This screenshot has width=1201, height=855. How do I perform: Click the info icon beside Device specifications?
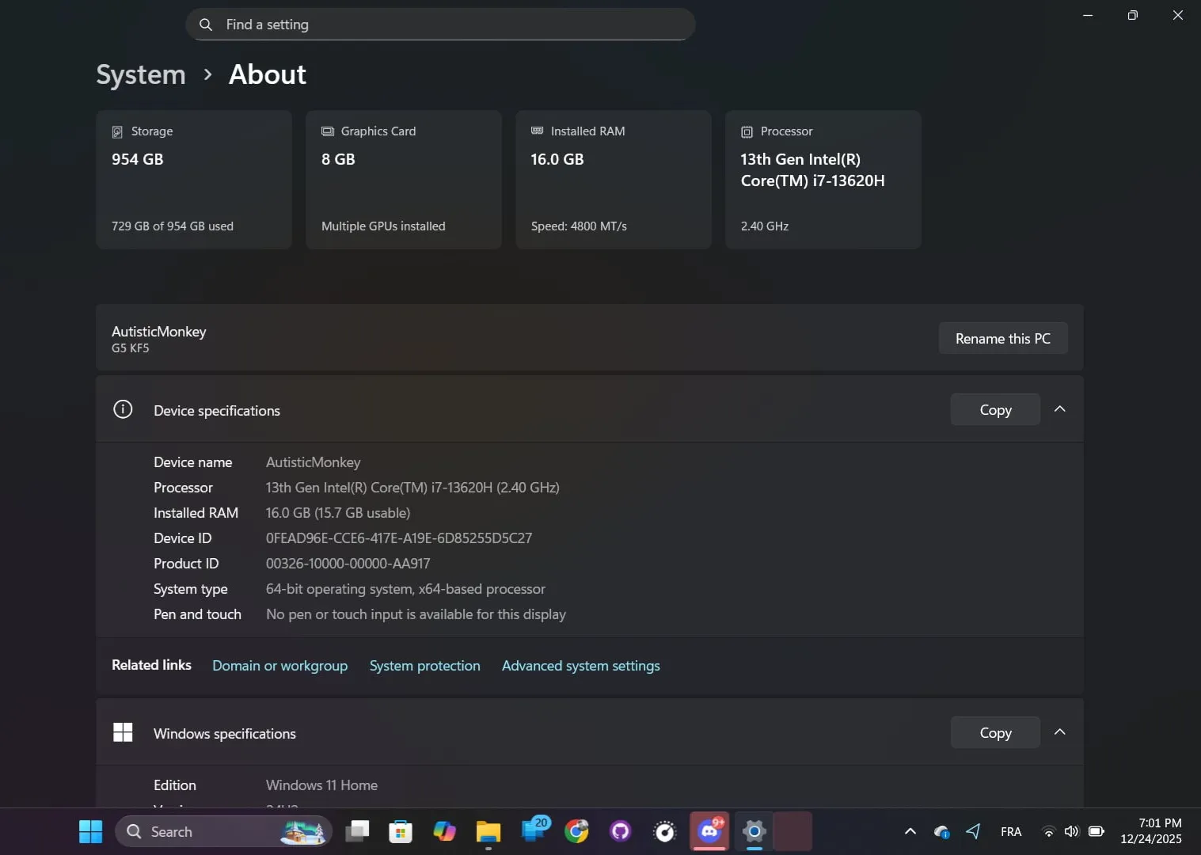tap(123, 409)
